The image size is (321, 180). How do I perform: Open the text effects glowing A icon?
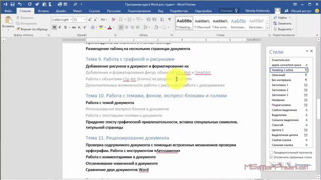click(x=93, y=27)
